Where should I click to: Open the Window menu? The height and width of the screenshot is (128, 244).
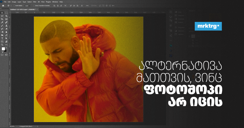pyautogui.click(x=55, y=2)
